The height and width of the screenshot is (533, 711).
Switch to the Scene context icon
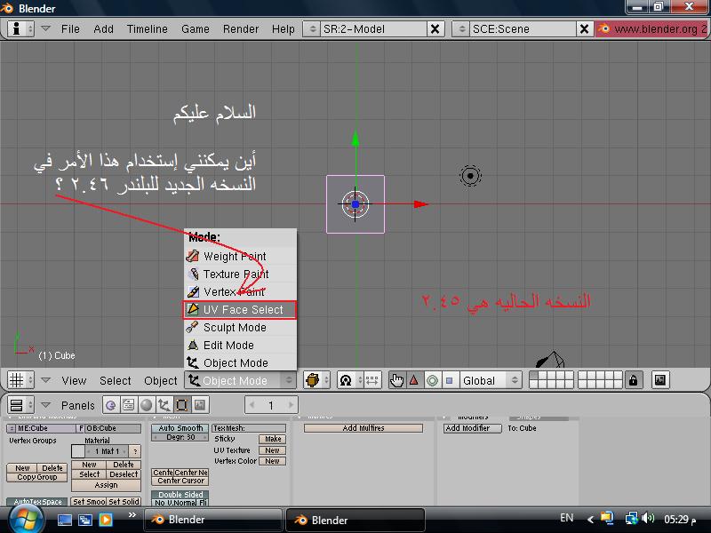coord(200,405)
